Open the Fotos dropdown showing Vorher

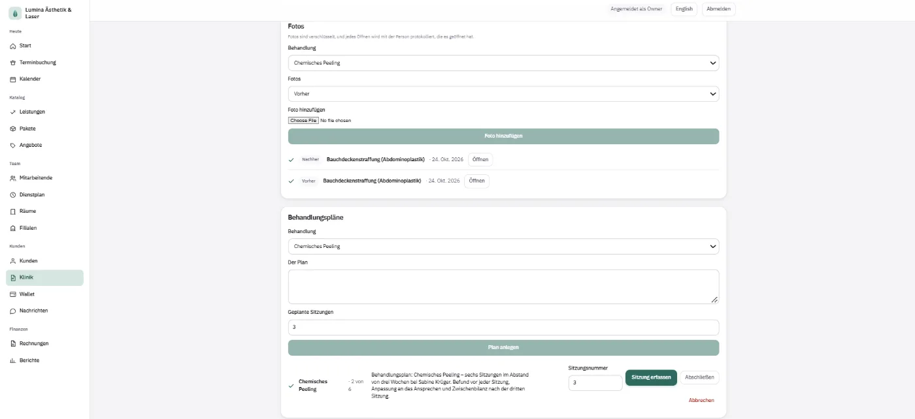coord(503,94)
